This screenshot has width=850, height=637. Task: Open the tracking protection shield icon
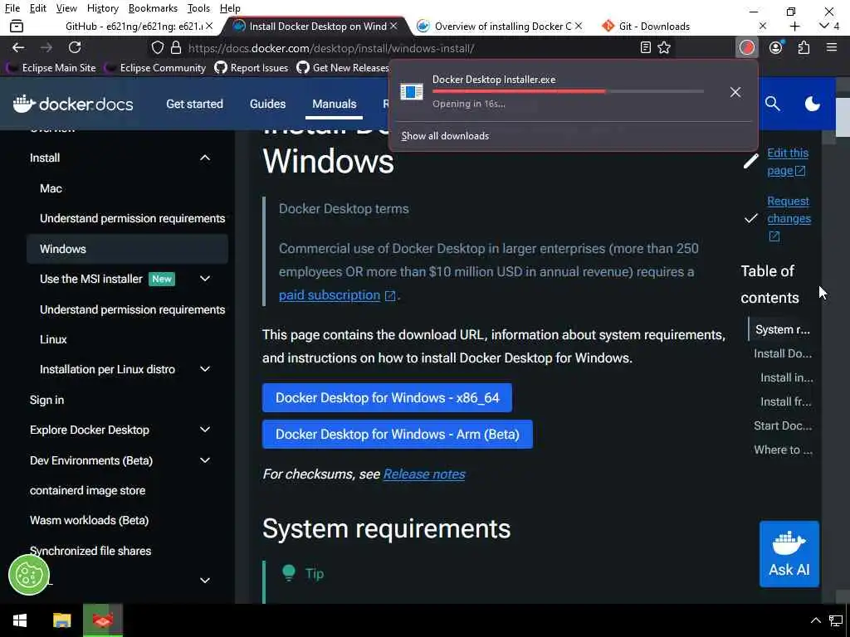(x=157, y=47)
